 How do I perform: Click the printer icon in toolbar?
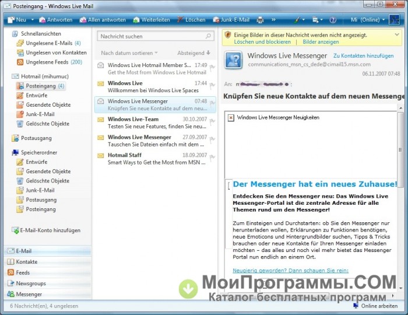[260, 20]
